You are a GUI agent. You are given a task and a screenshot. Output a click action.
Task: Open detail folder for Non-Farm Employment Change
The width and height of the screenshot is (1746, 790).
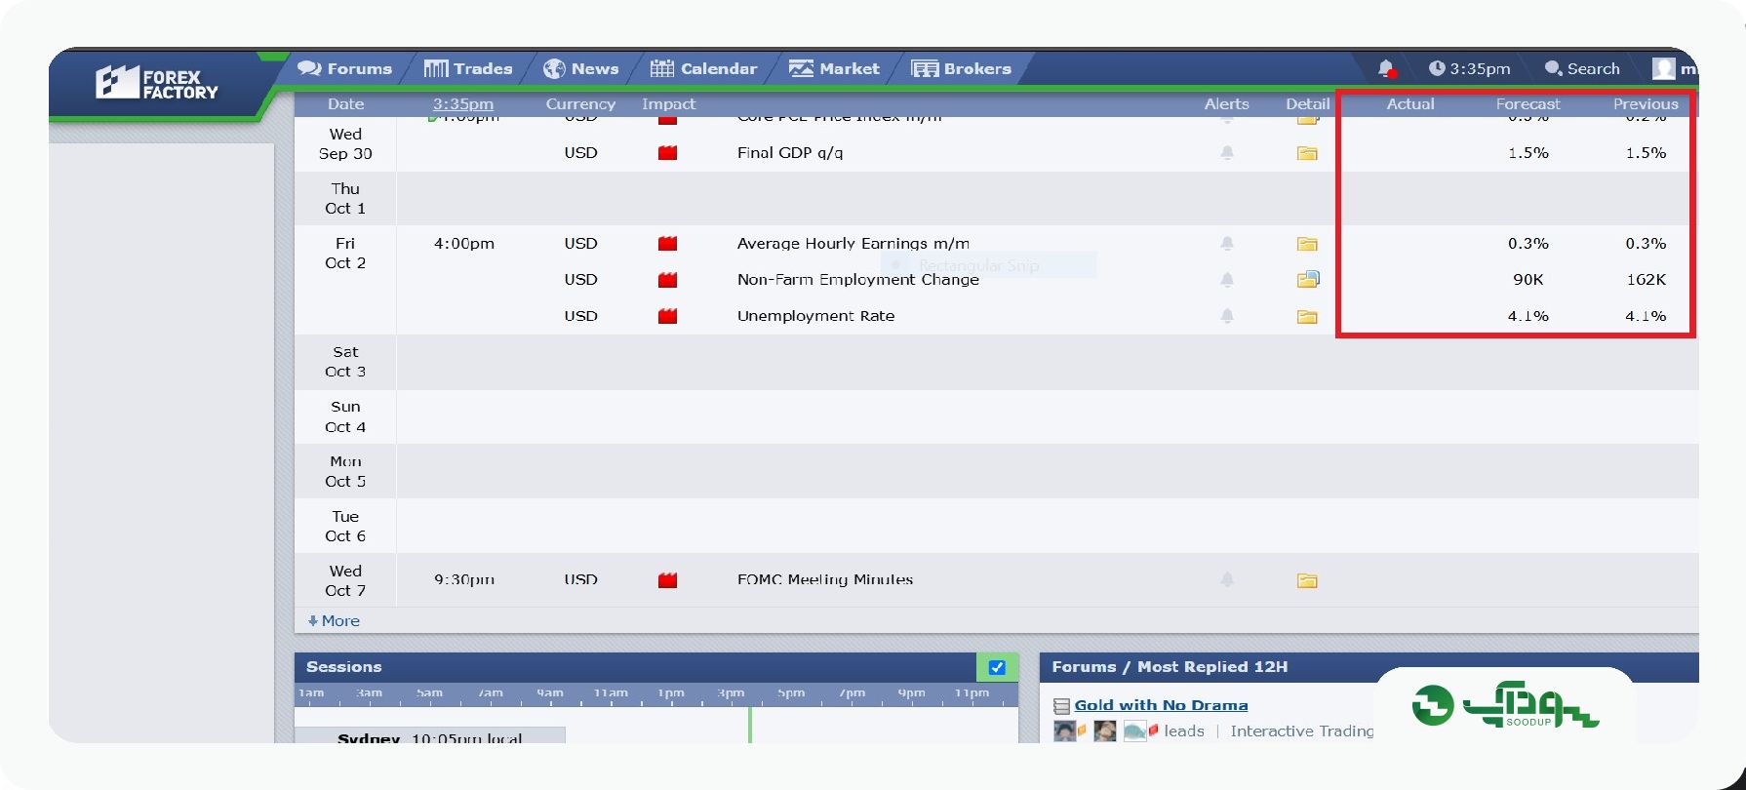(x=1308, y=279)
